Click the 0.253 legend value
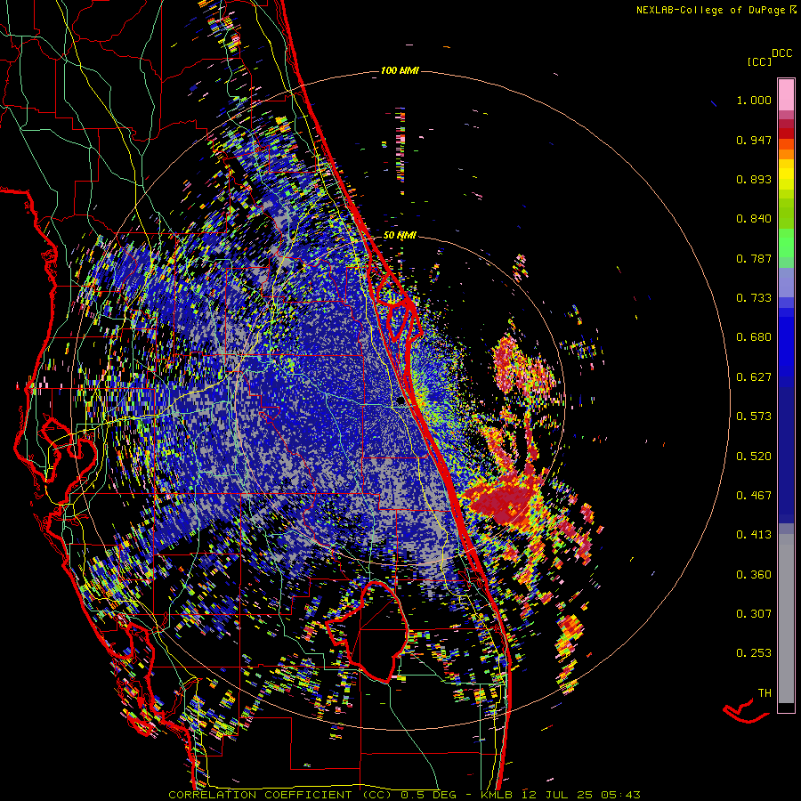The height and width of the screenshot is (801, 801). [754, 653]
